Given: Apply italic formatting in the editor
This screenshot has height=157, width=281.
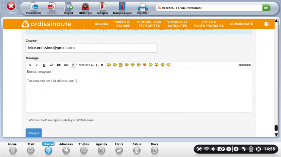Looking at the screenshot, I should [37, 65].
